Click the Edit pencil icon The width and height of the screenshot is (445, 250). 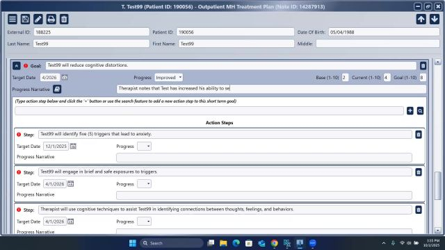(38, 19)
